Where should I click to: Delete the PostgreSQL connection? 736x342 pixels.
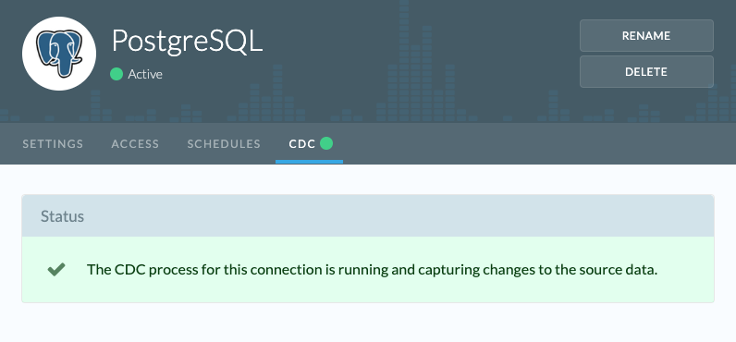point(646,72)
